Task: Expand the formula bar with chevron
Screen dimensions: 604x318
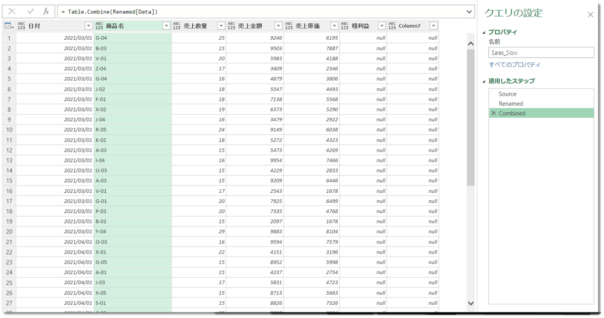Action: pyautogui.click(x=470, y=11)
